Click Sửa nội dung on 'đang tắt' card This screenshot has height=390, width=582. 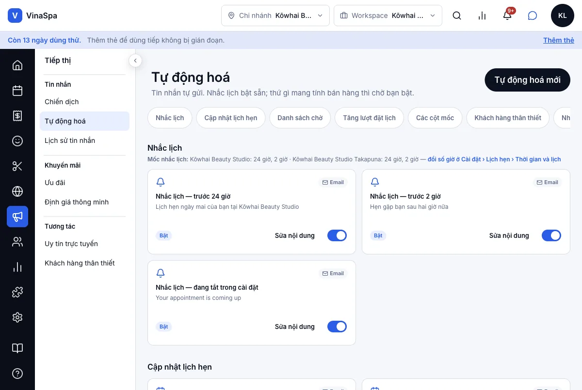tap(295, 327)
